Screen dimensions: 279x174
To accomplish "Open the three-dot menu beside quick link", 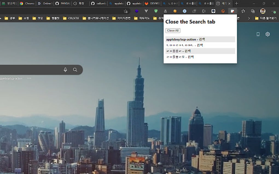I will coord(29,78).
